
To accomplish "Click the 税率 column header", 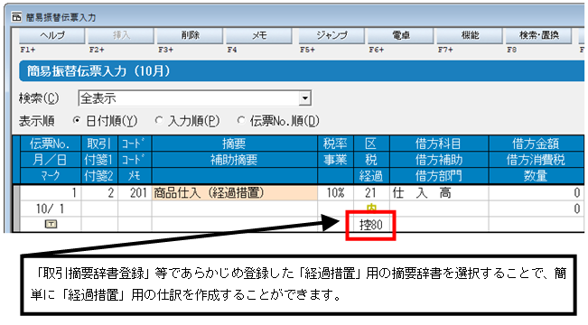I will [x=335, y=144].
